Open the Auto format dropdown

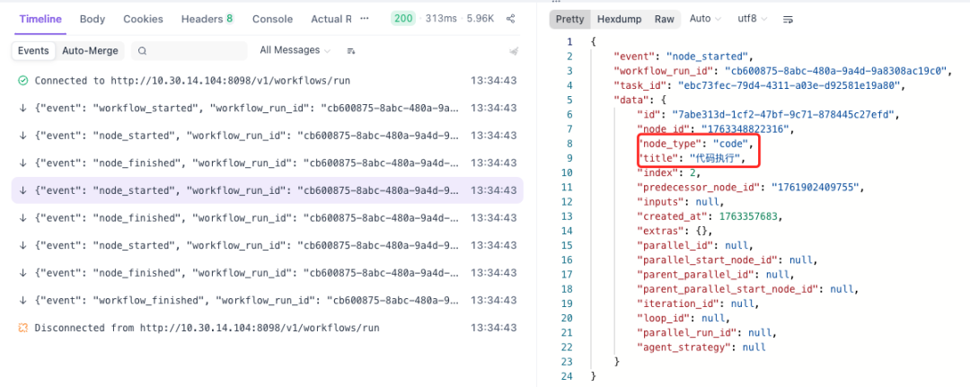[x=705, y=19]
